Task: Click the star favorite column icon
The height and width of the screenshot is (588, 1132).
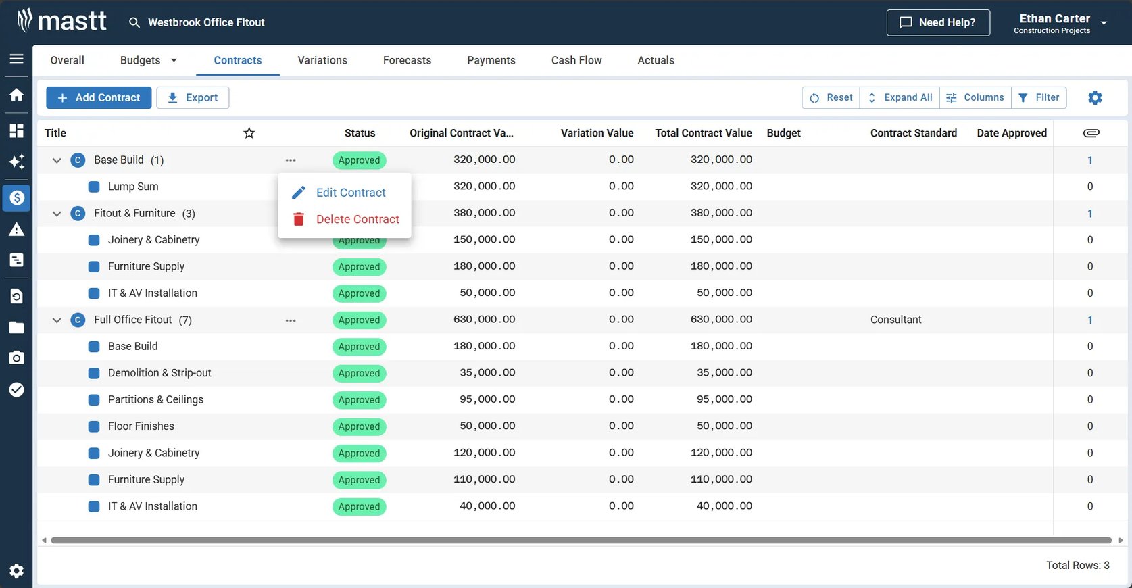Action: 249,133
